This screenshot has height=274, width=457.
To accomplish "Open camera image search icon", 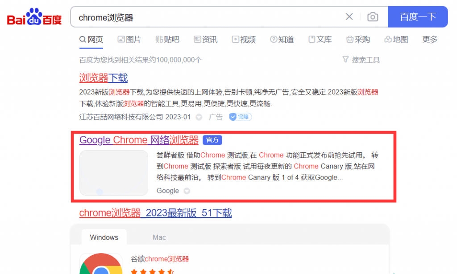I will click(x=373, y=17).
